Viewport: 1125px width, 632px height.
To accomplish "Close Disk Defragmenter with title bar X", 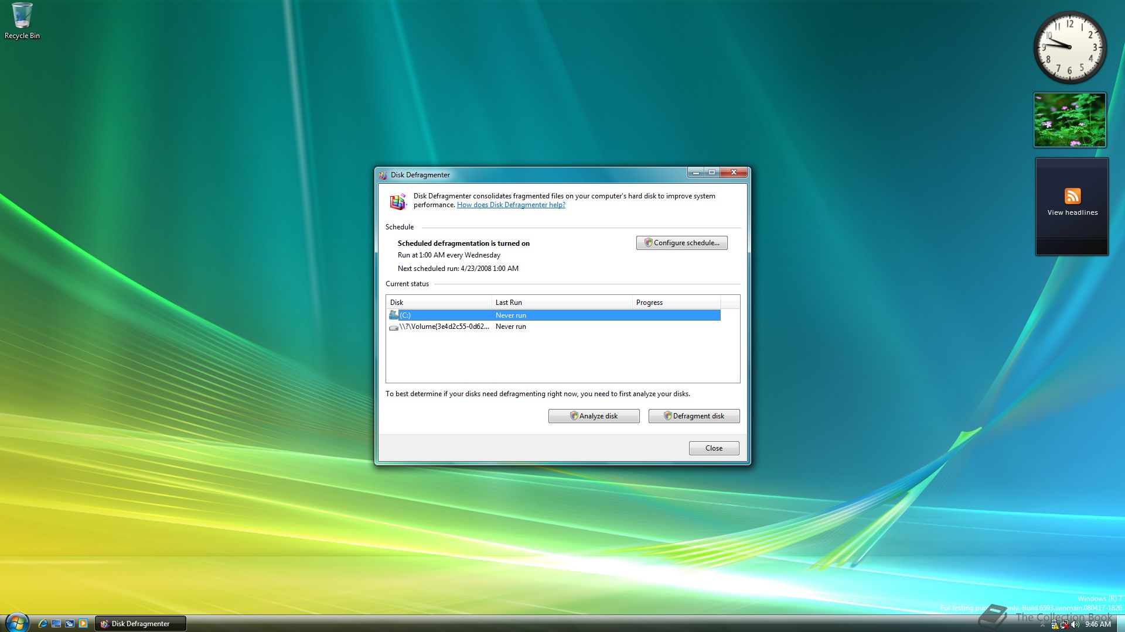I will coord(734,173).
